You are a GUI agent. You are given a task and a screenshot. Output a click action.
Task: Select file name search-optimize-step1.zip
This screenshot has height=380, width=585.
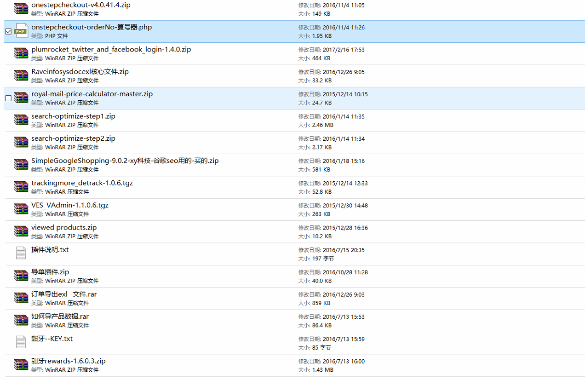[73, 116]
